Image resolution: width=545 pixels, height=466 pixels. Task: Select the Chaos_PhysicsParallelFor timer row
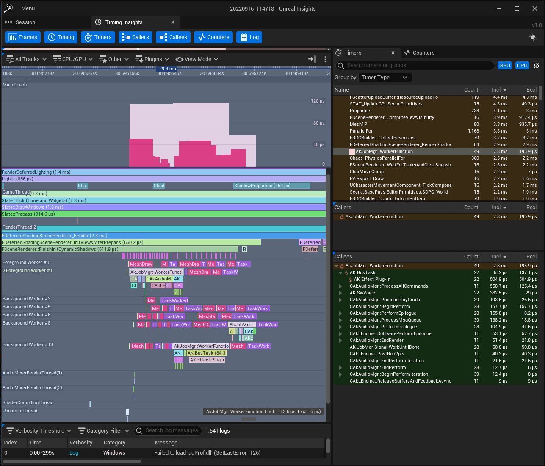[435, 158]
